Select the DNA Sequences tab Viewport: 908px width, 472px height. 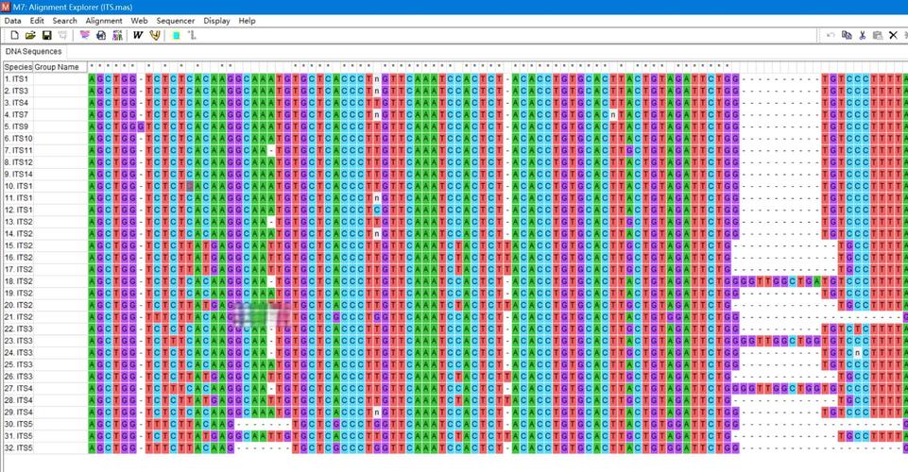33,52
